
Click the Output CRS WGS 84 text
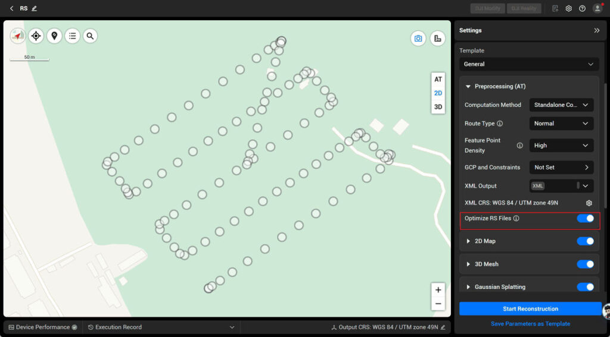(388, 327)
